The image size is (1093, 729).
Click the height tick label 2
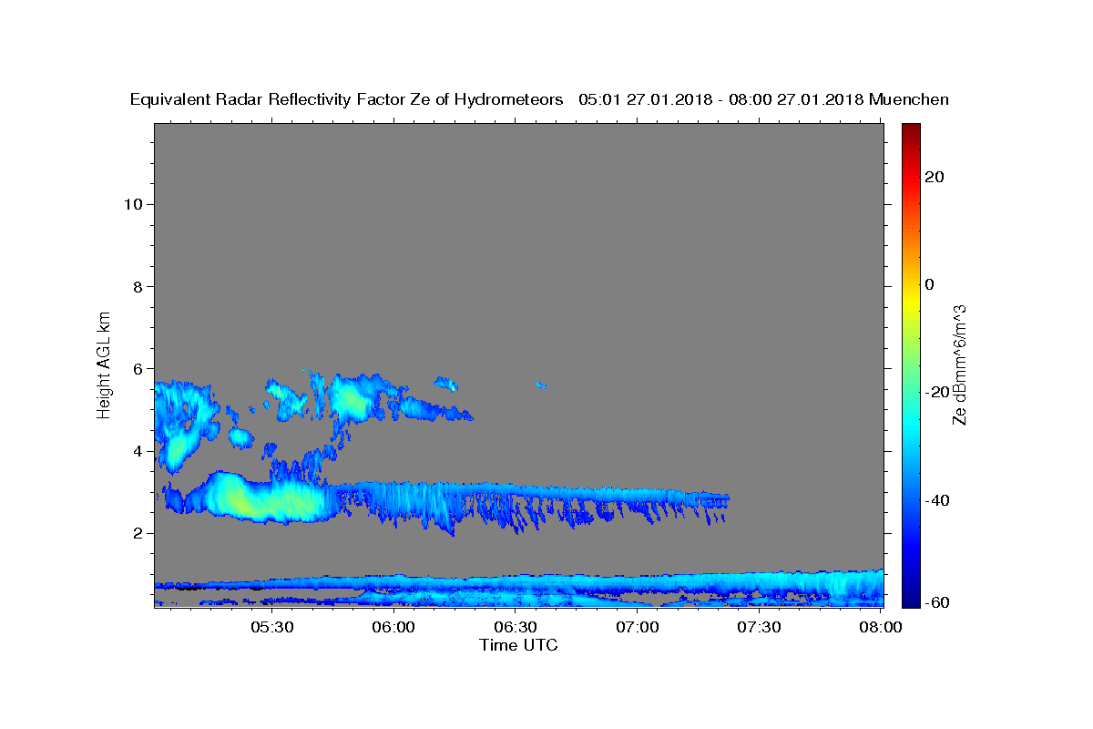click(x=138, y=533)
